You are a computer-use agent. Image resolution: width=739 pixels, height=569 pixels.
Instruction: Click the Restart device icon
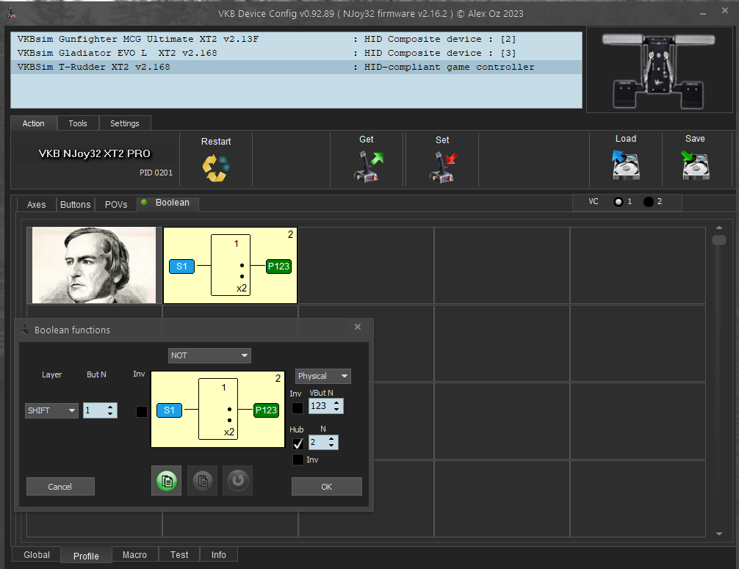[215, 167]
